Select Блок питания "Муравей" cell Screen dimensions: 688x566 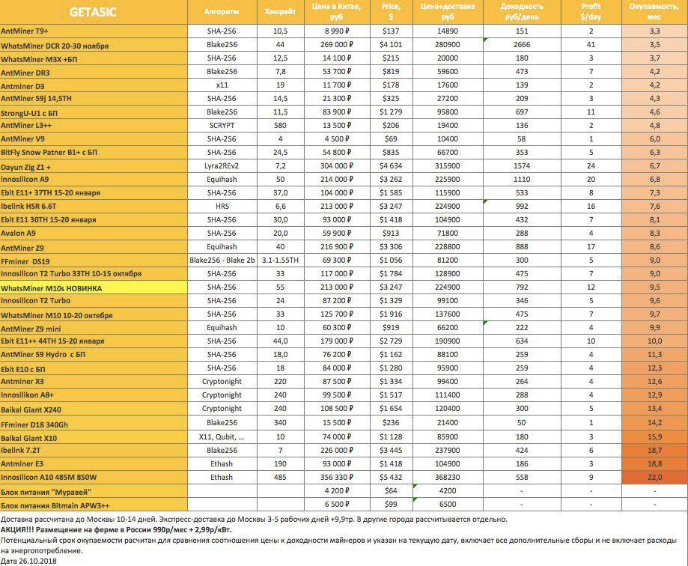click(x=94, y=491)
